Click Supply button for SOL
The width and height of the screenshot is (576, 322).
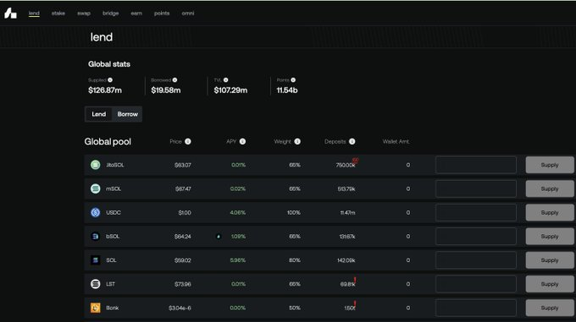pos(550,260)
